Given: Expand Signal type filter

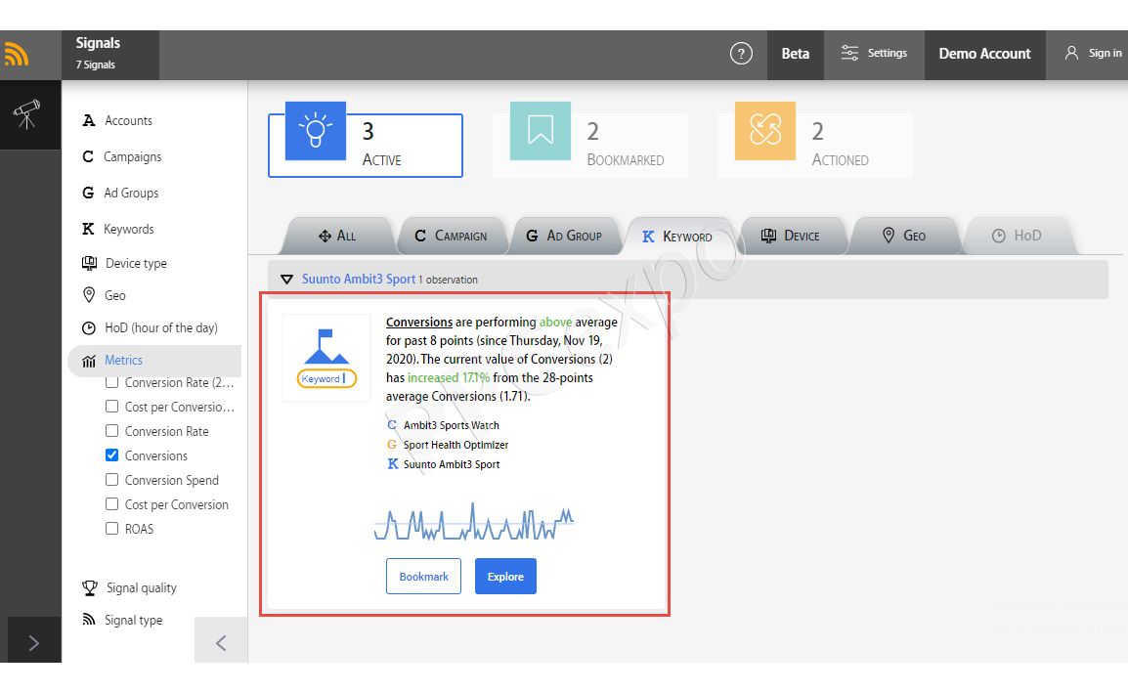Looking at the screenshot, I should 123,620.
